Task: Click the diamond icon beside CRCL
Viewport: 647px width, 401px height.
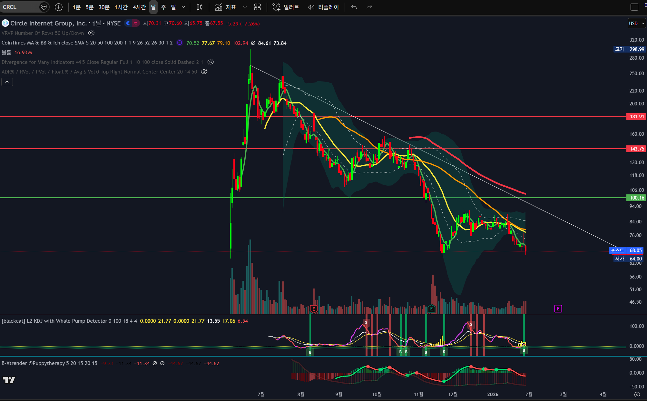Action: [x=44, y=7]
